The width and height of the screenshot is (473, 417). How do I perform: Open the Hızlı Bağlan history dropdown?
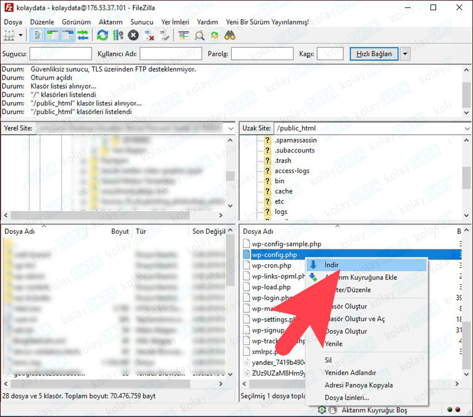(x=406, y=54)
